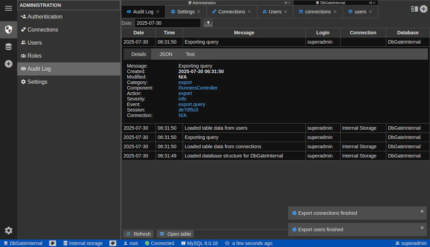
Task: Close the Users tab
Action: pyautogui.click(x=286, y=12)
